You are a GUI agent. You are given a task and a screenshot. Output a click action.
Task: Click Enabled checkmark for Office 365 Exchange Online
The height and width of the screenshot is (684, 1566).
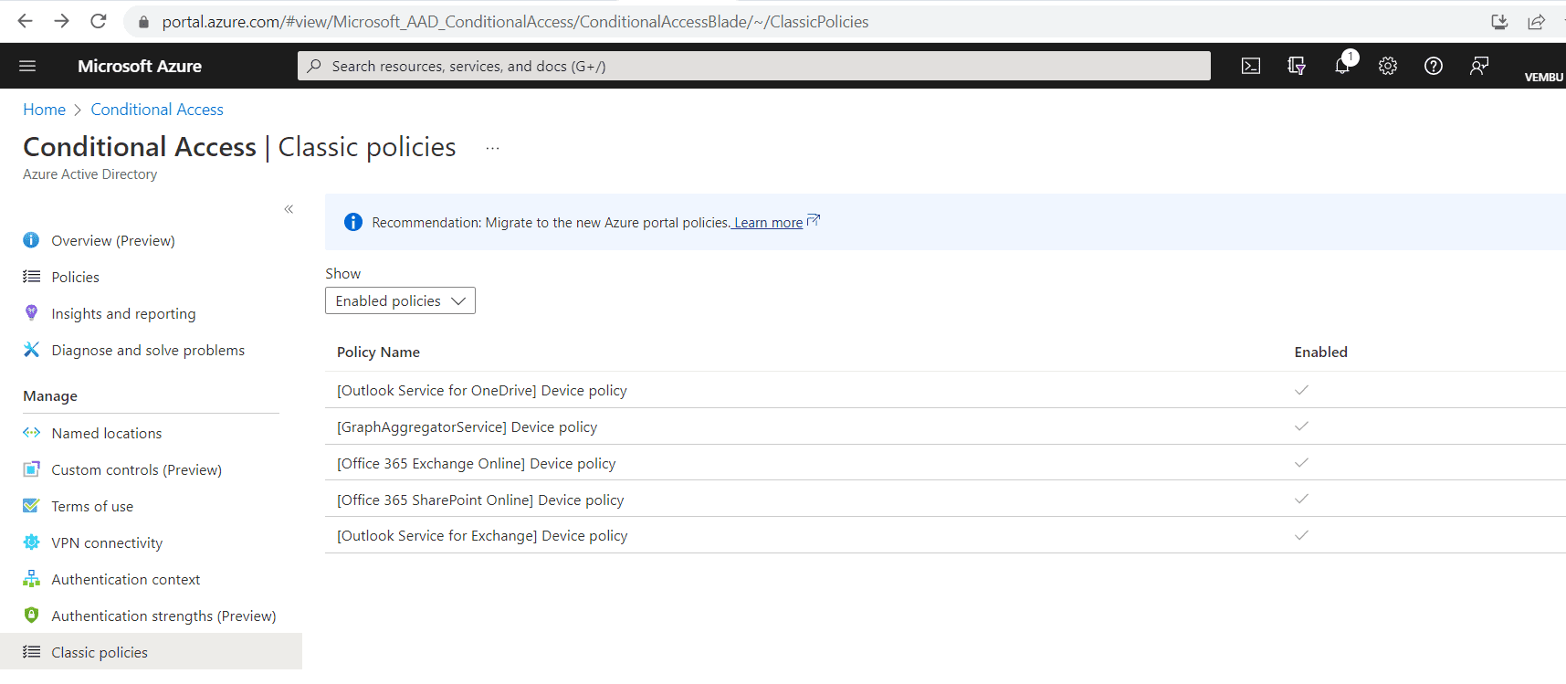[1301, 462]
